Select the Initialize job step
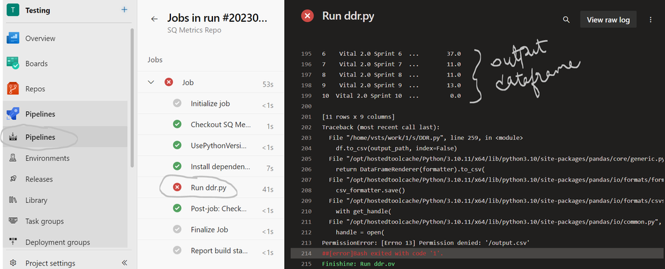Screen dimensions: 665x269 tap(210, 103)
